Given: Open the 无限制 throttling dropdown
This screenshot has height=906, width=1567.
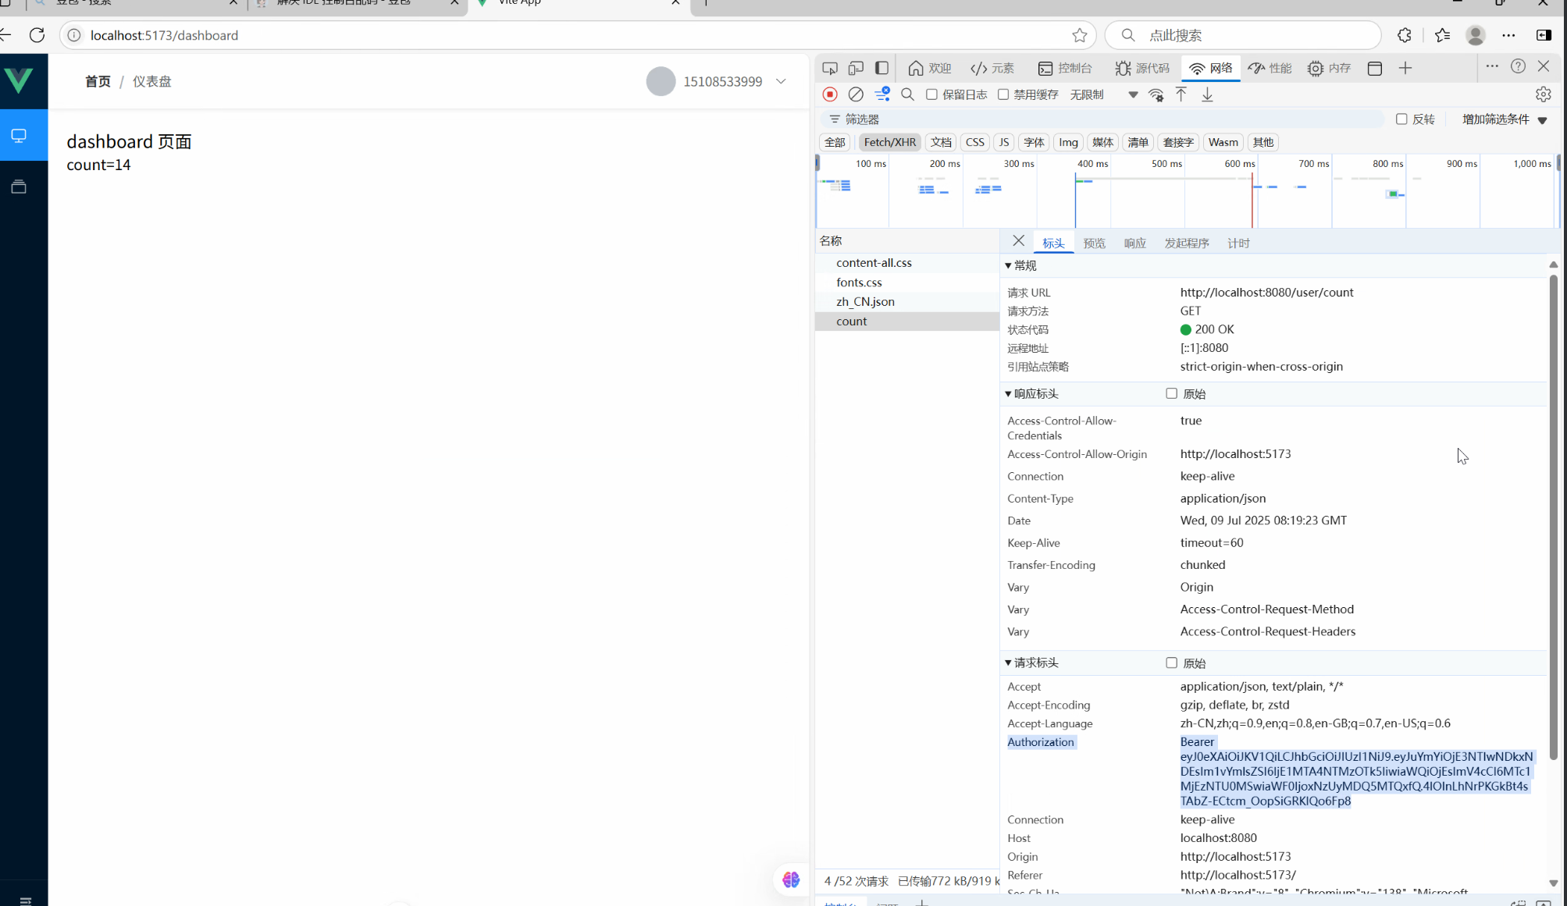Looking at the screenshot, I should click(x=1104, y=95).
